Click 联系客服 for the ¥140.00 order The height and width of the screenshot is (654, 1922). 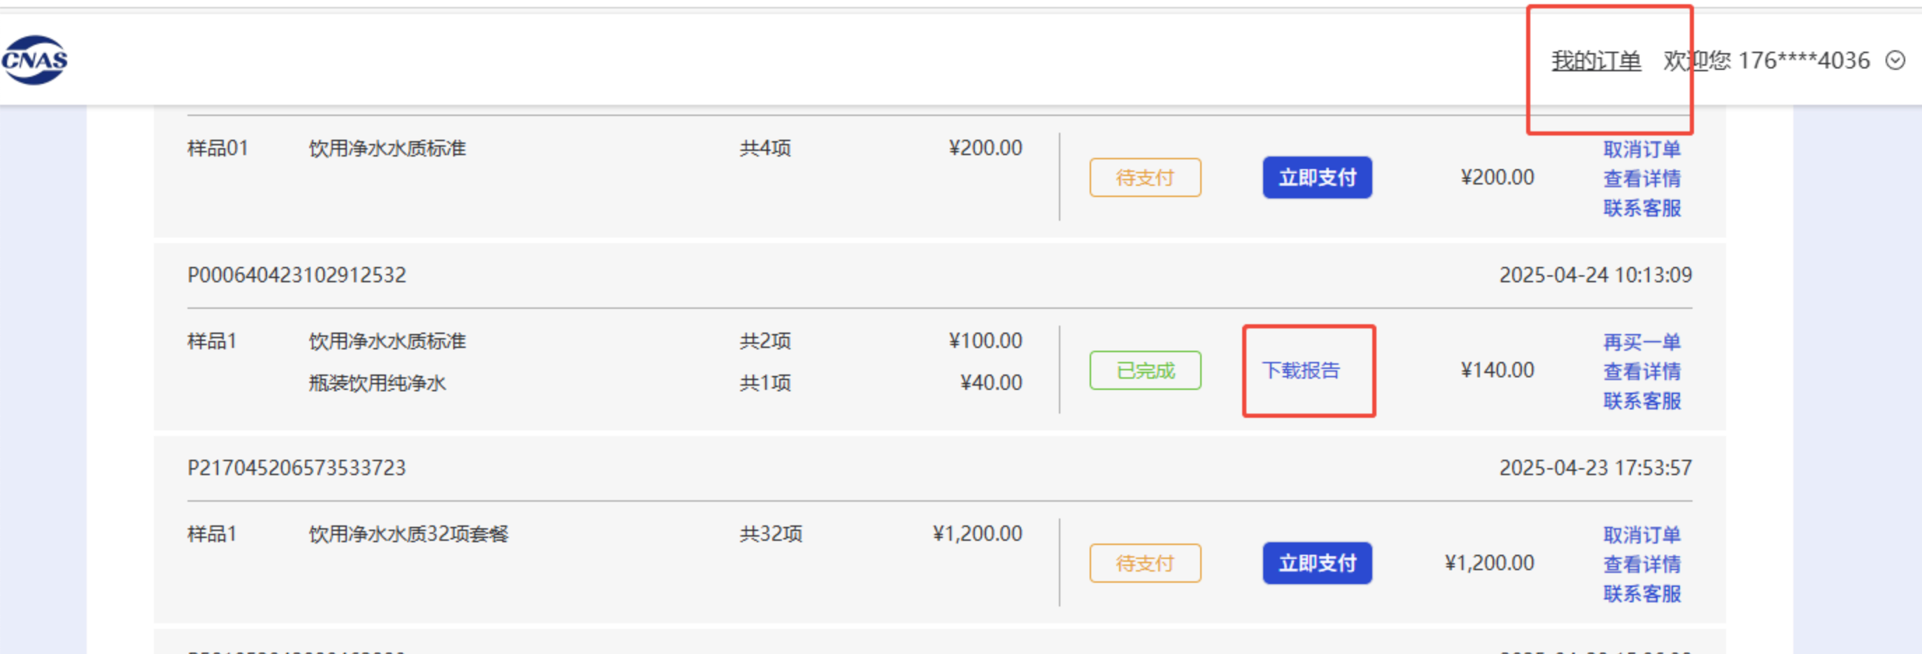point(1642,401)
